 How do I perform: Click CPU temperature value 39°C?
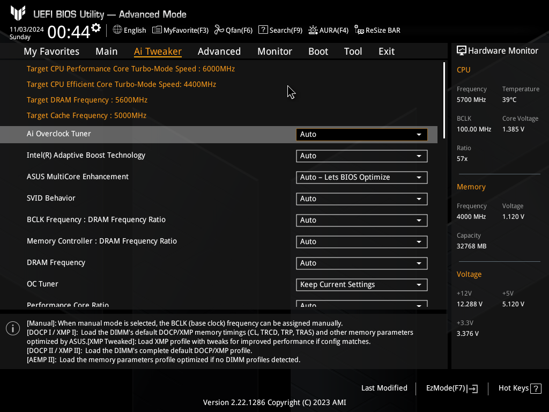[509, 100]
